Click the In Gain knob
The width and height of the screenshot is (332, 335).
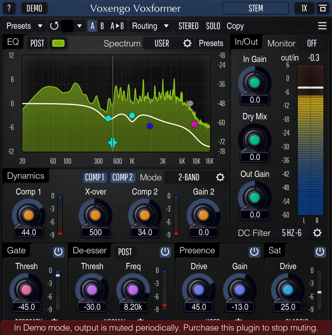[255, 83]
